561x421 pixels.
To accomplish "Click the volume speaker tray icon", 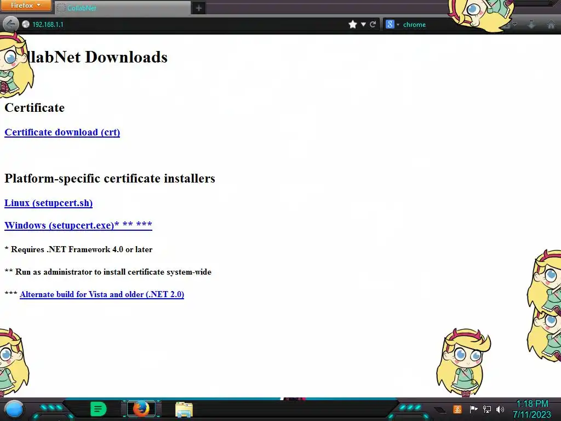I will 500,409.
